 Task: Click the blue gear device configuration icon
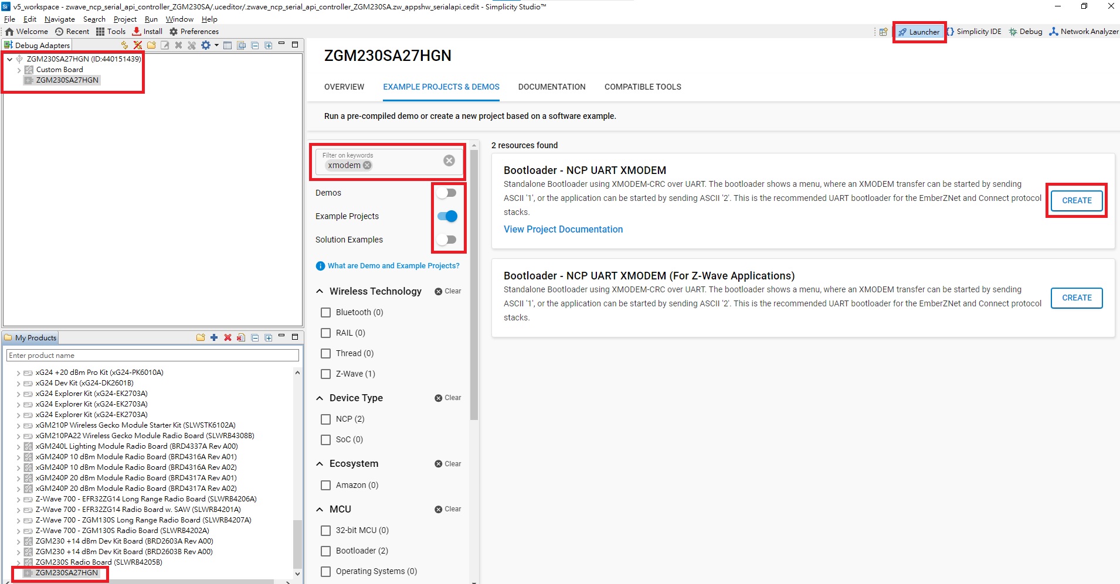point(206,45)
